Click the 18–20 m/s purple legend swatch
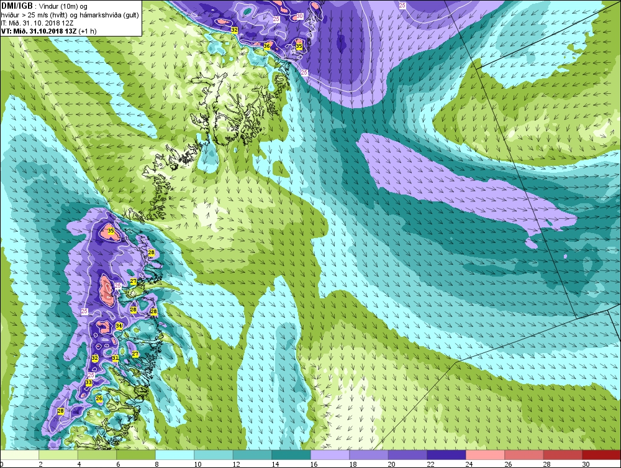The height and width of the screenshot is (468, 621). (369, 454)
